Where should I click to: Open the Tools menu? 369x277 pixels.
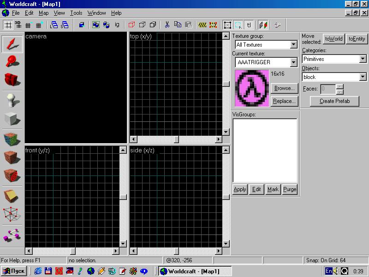pos(76,13)
